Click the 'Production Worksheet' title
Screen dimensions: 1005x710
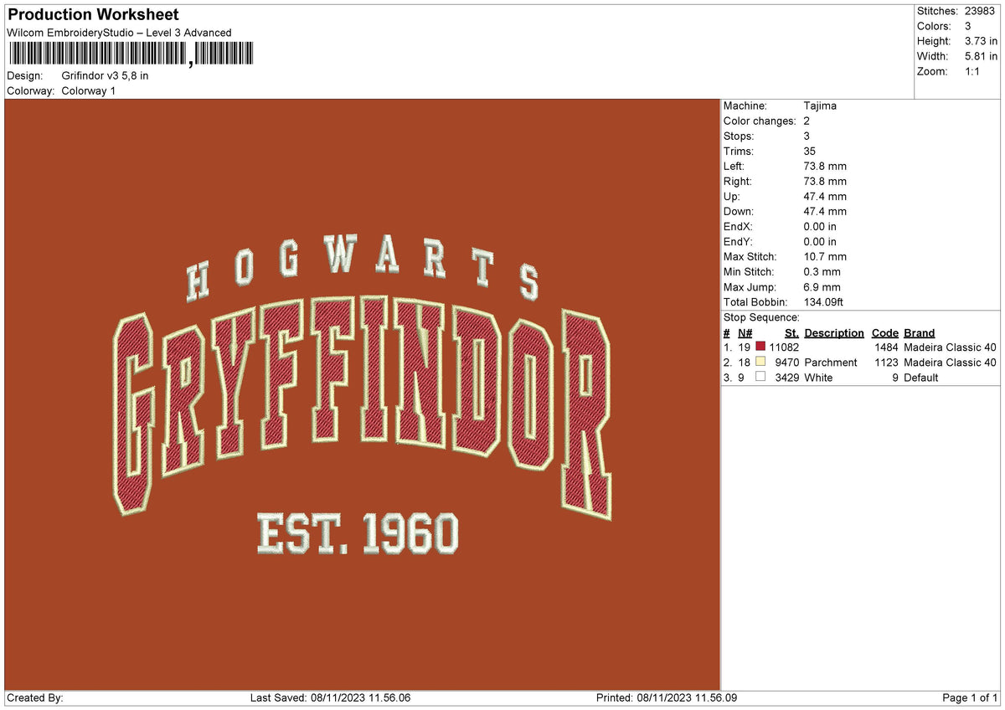(92, 14)
